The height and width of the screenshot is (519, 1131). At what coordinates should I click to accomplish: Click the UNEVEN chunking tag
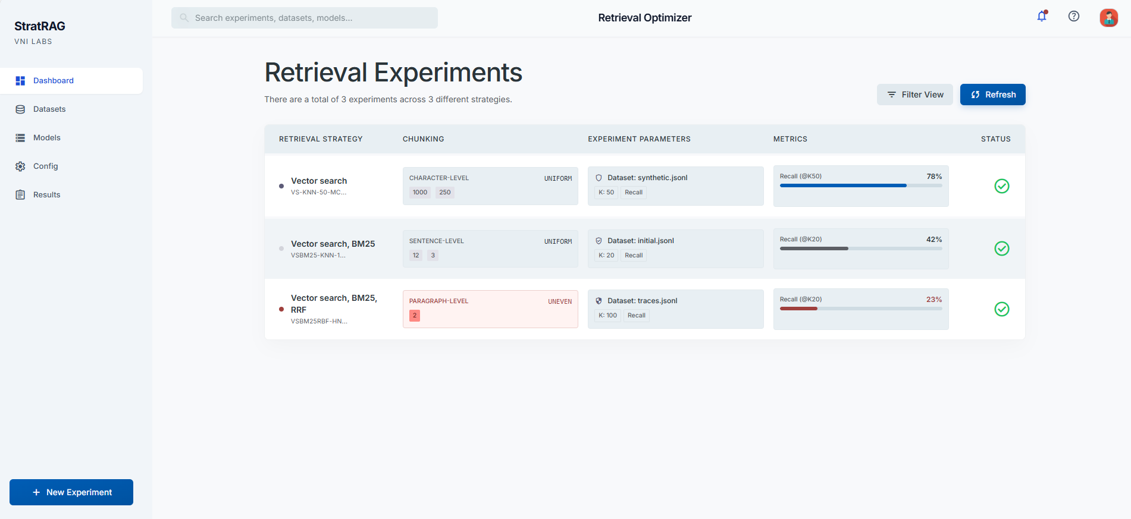(x=560, y=301)
